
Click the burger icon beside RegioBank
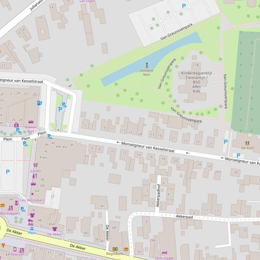(126, 249)
